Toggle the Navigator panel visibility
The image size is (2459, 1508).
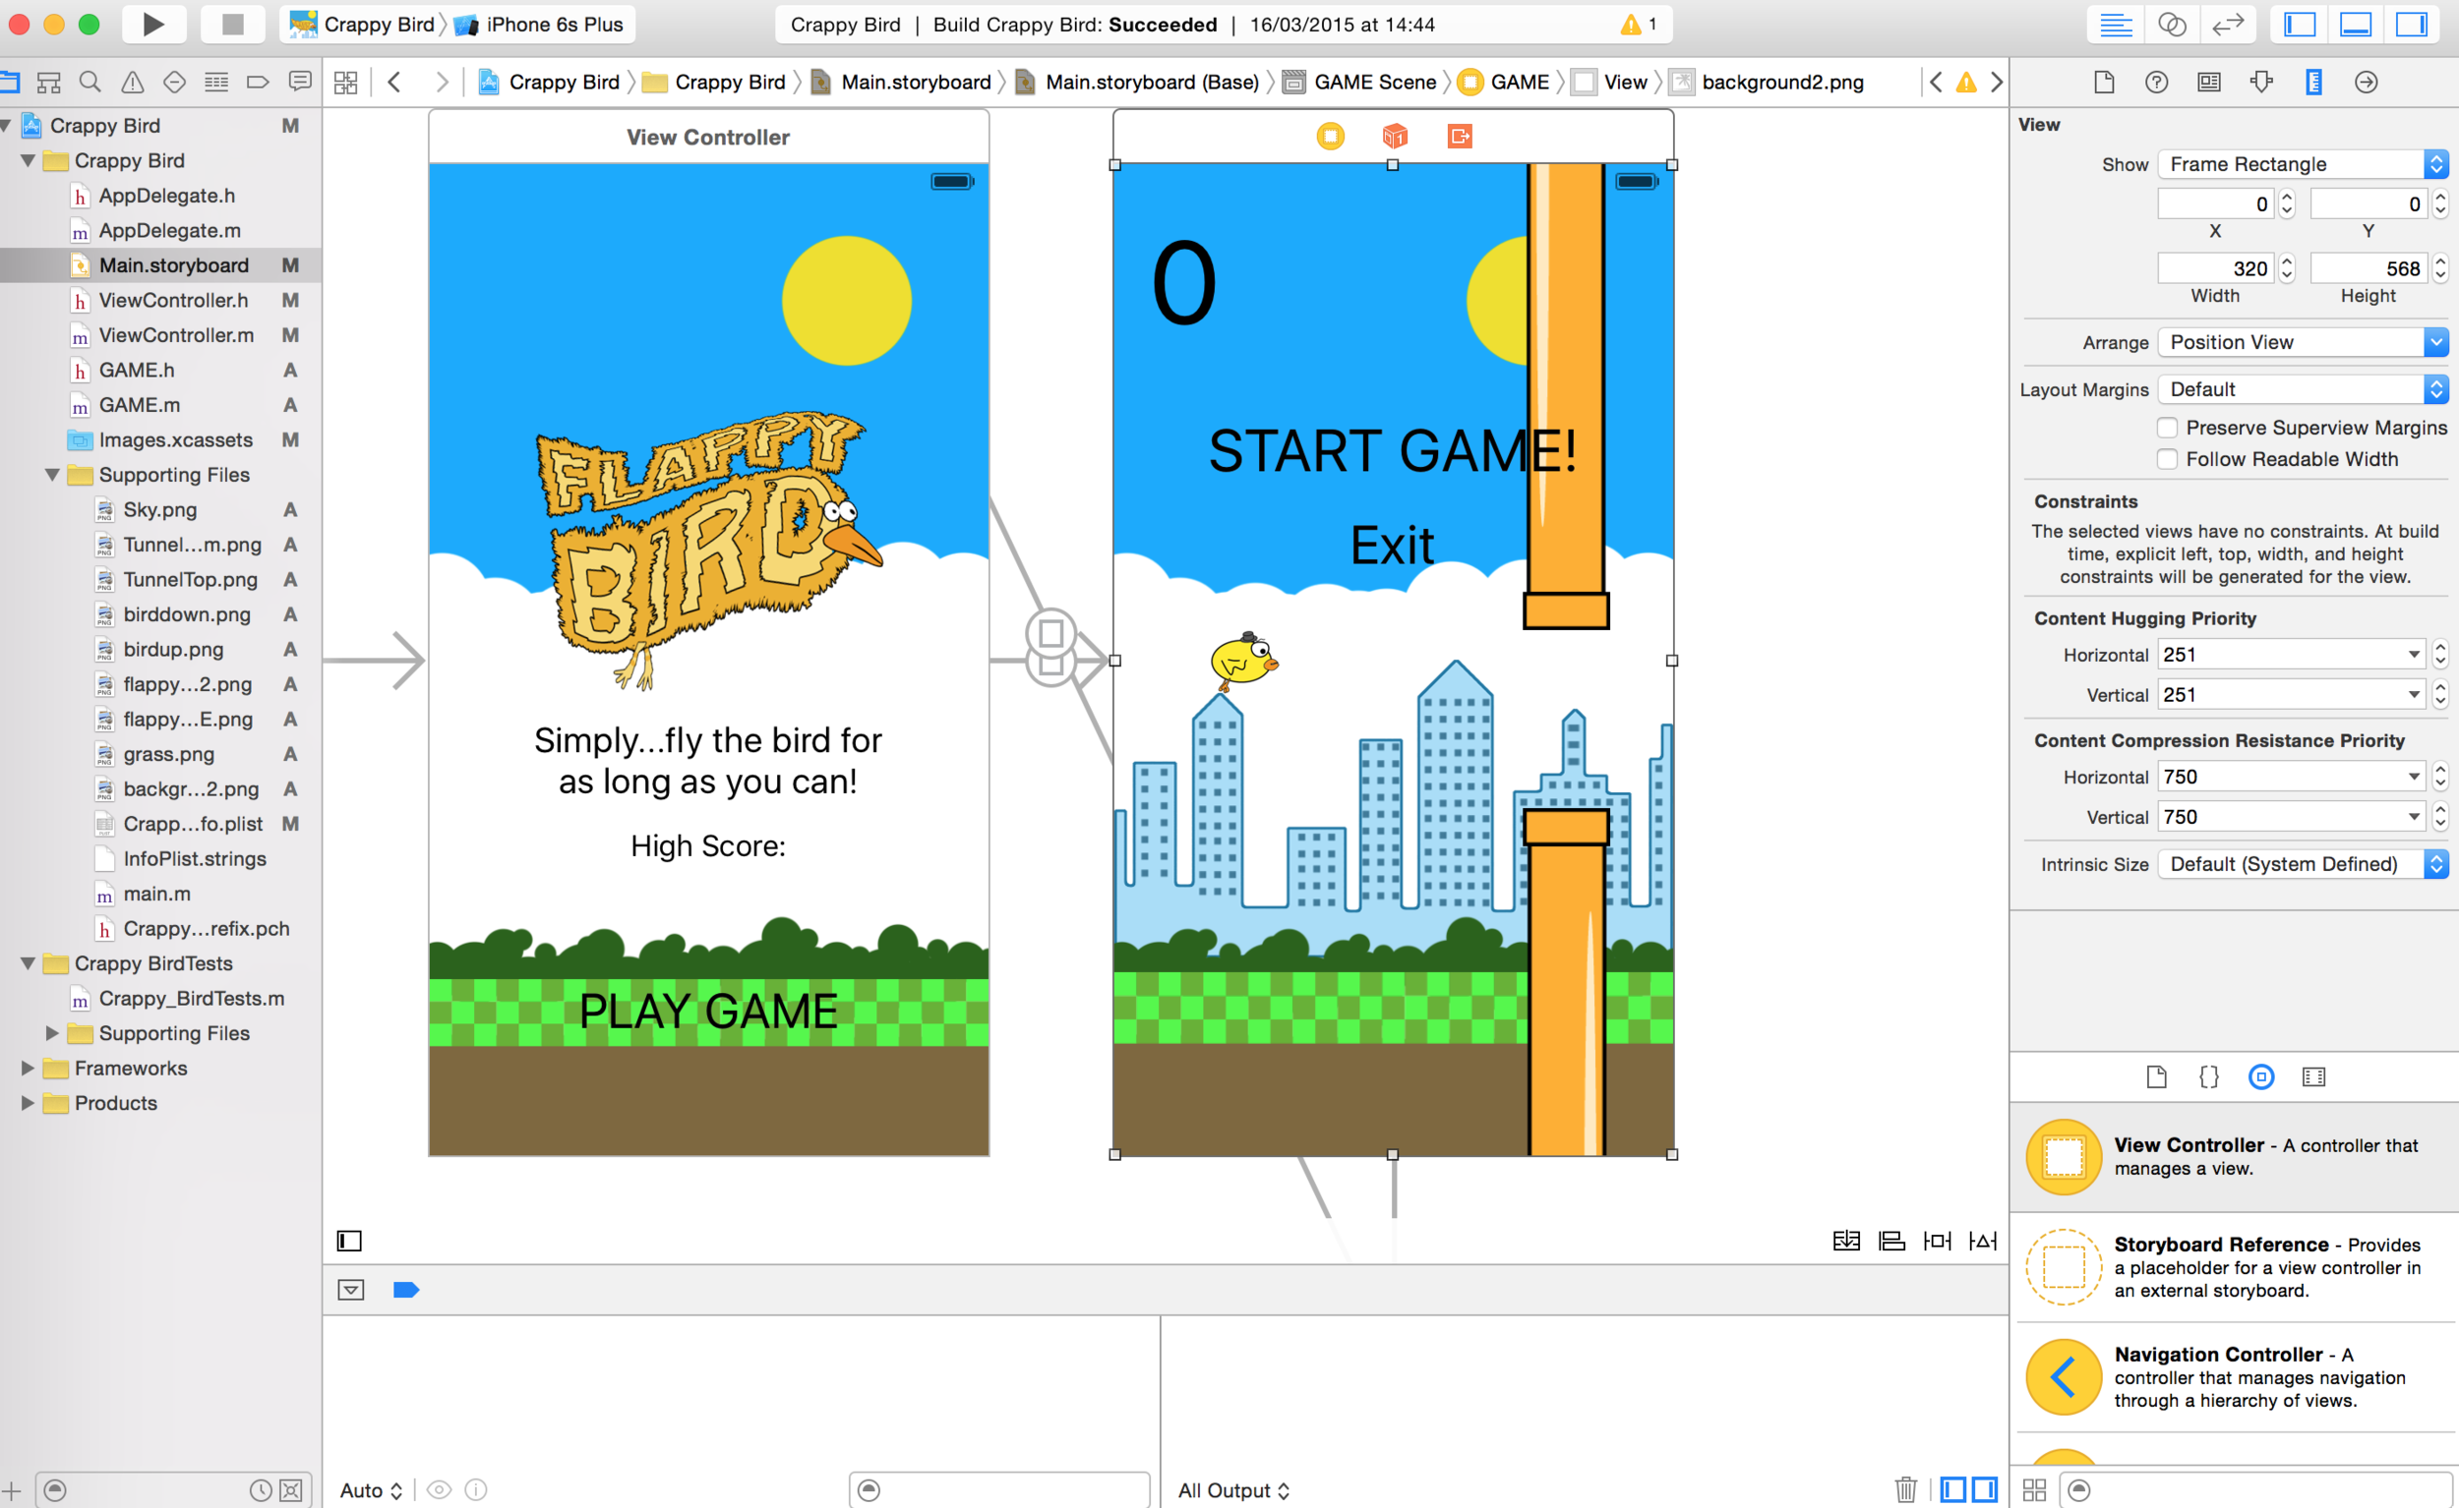(x=2300, y=24)
